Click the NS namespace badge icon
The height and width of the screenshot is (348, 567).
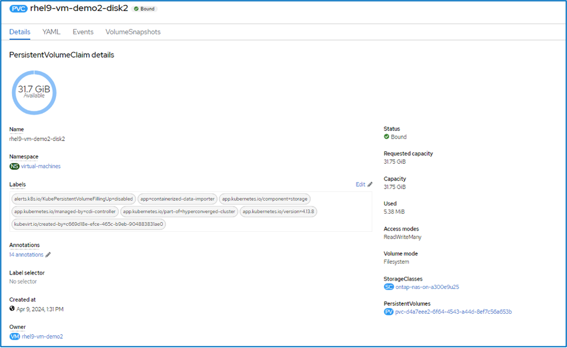14,166
